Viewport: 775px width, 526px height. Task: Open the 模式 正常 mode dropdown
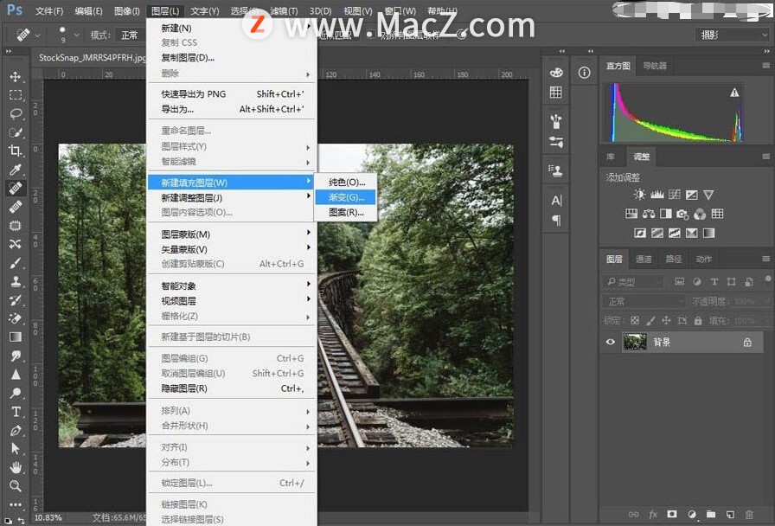tap(131, 35)
